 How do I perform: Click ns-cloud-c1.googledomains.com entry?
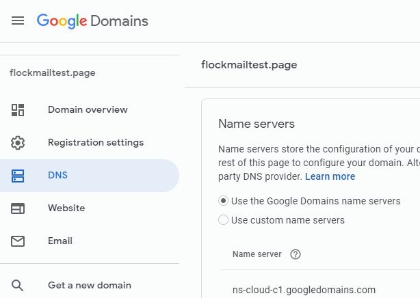click(x=304, y=290)
